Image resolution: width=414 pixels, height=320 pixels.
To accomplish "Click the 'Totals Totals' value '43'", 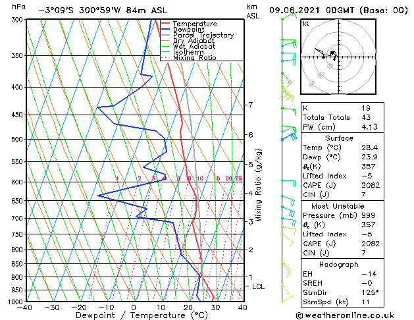I will pyautogui.click(x=366, y=117).
